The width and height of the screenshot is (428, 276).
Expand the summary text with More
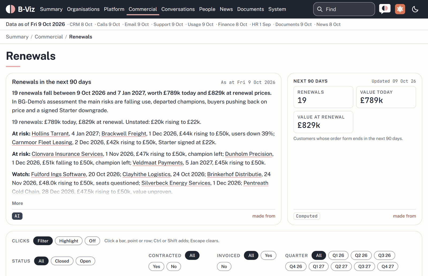[x=17, y=203]
